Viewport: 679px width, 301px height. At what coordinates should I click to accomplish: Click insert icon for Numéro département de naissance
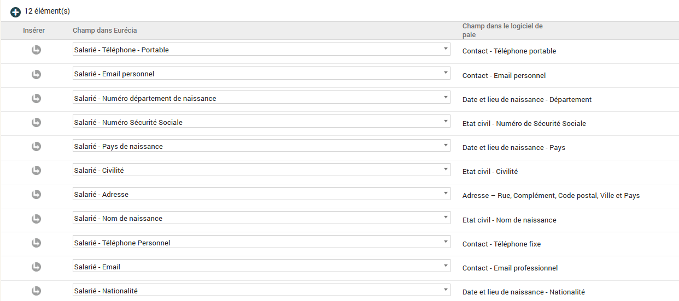tap(36, 98)
